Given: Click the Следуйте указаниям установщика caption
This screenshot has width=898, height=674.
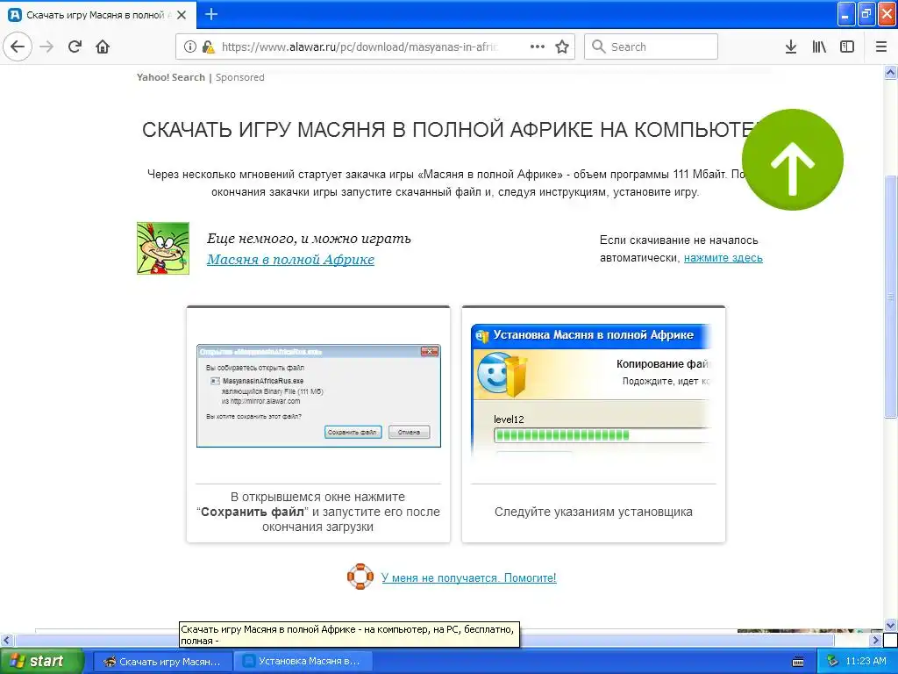Looking at the screenshot, I should tap(594, 512).
